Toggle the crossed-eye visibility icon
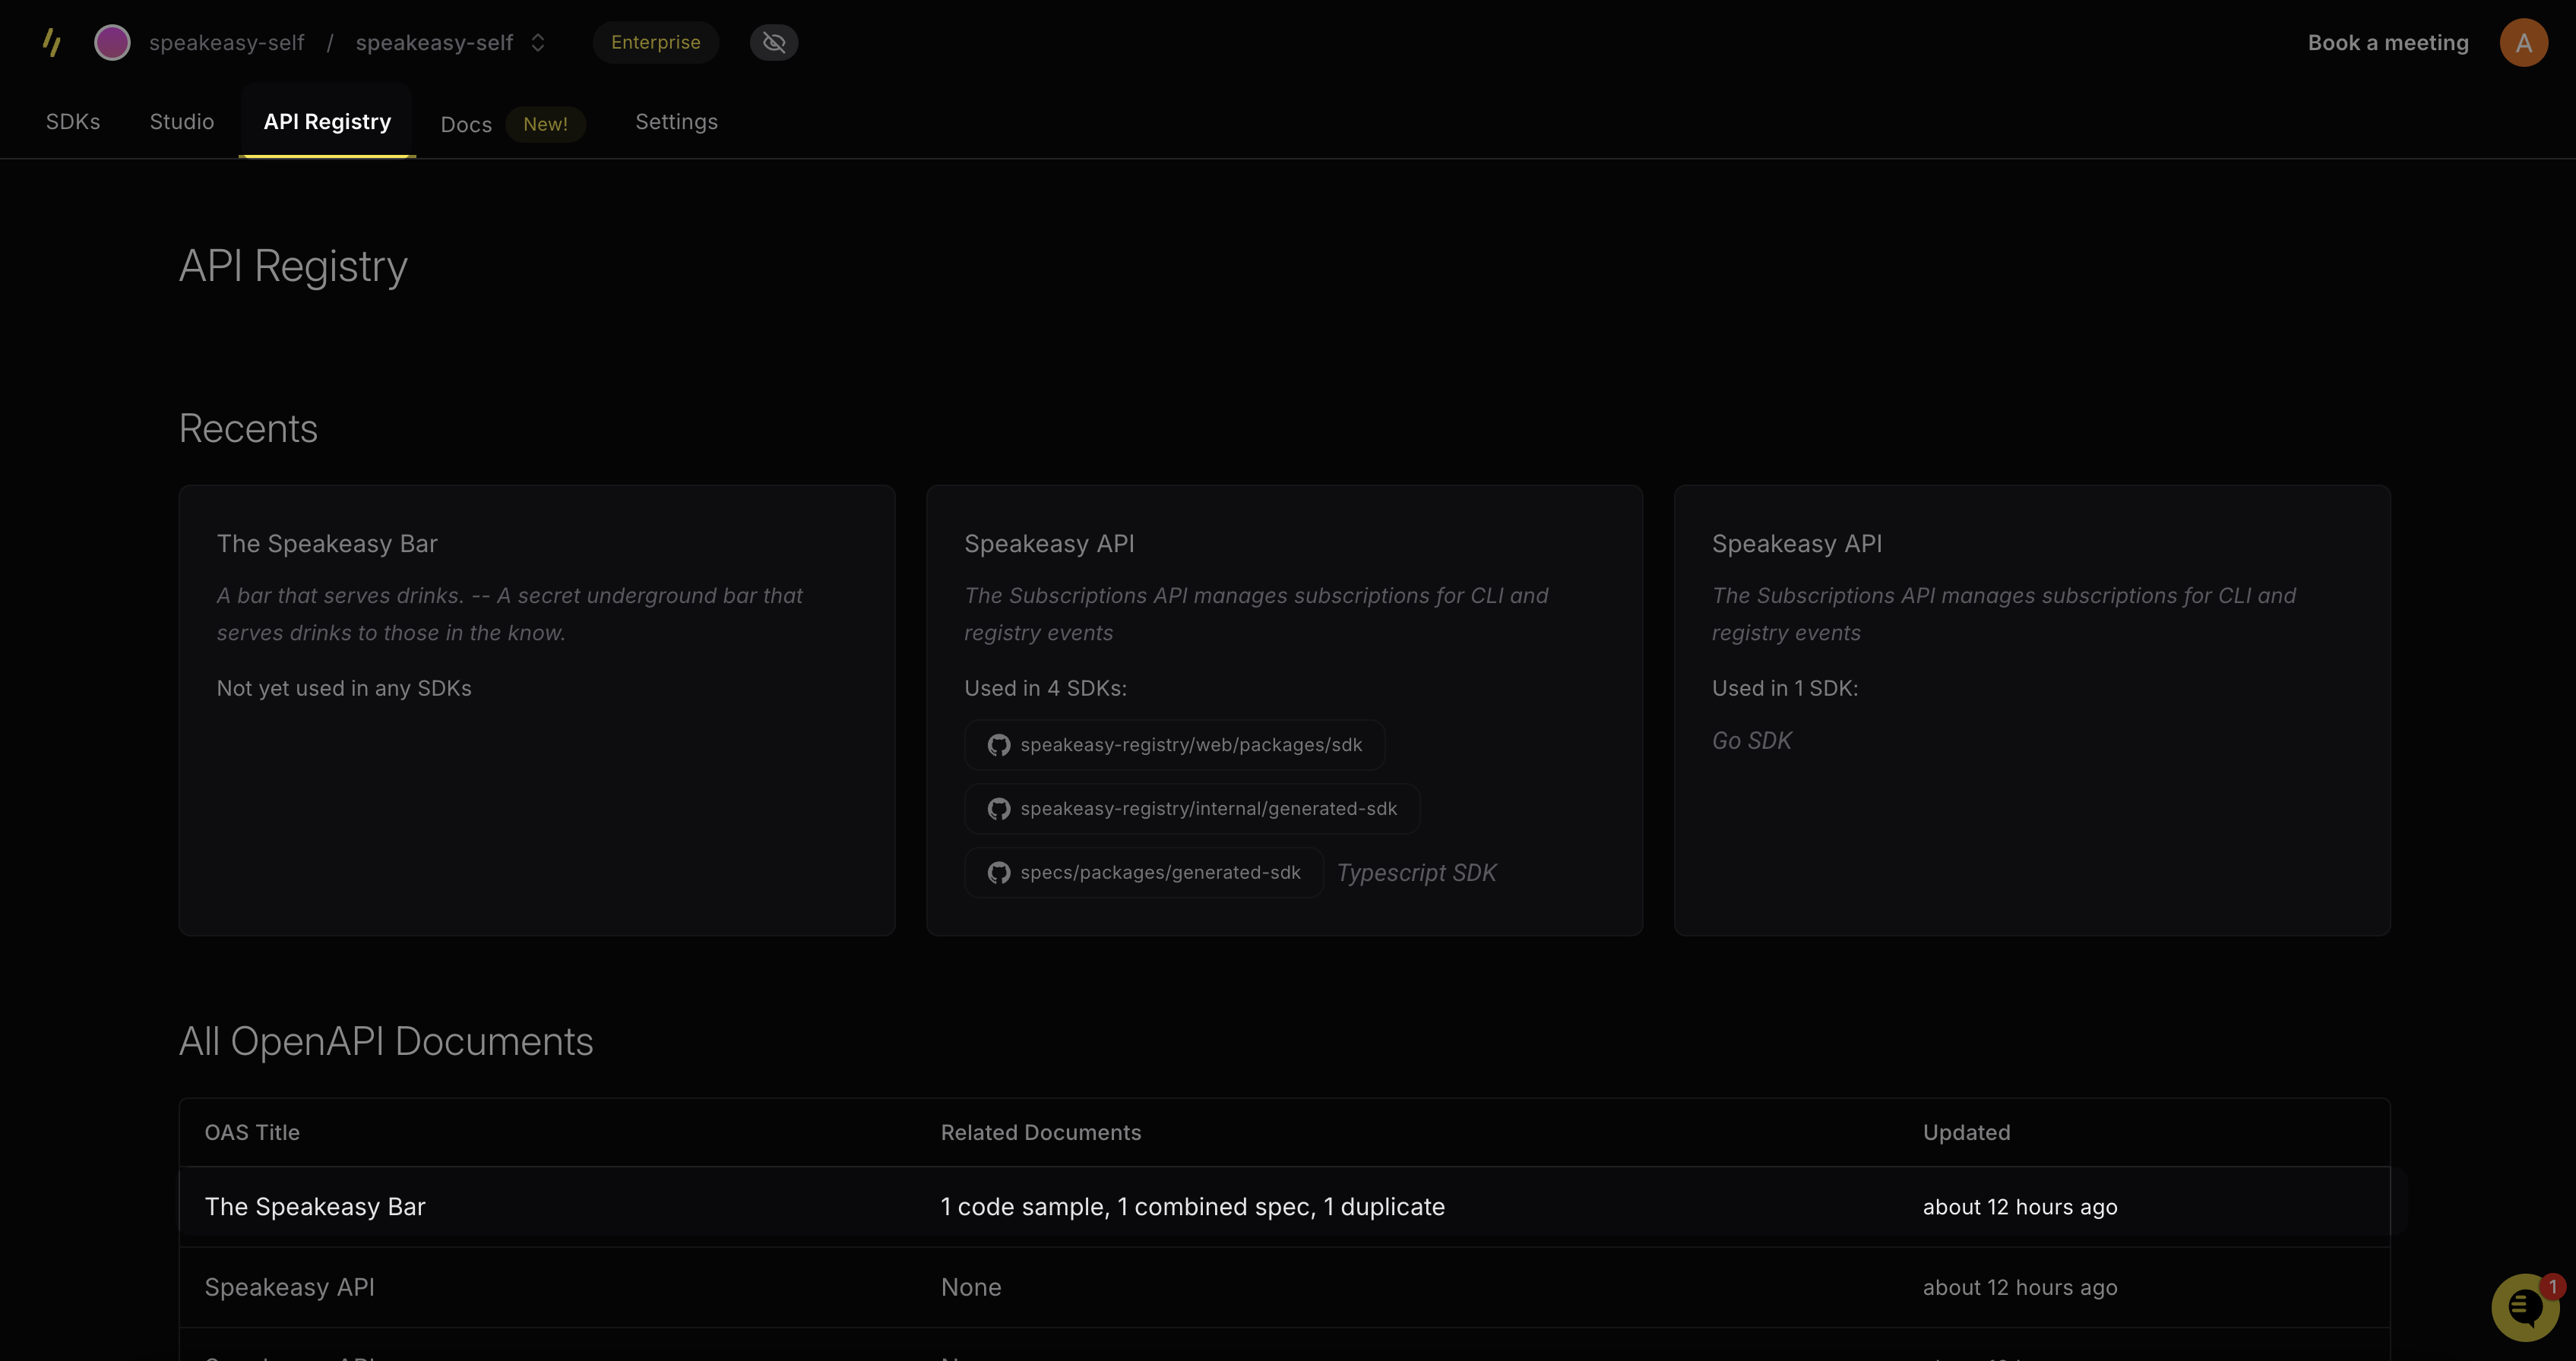The height and width of the screenshot is (1361, 2576). click(774, 42)
